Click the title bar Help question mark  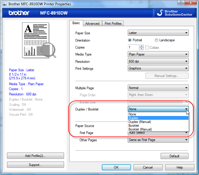(181, 2)
